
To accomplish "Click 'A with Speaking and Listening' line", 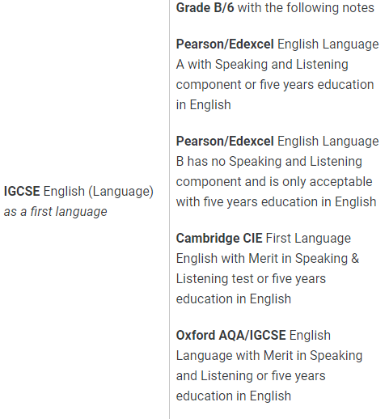I will pyautogui.click(x=262, y=65).
